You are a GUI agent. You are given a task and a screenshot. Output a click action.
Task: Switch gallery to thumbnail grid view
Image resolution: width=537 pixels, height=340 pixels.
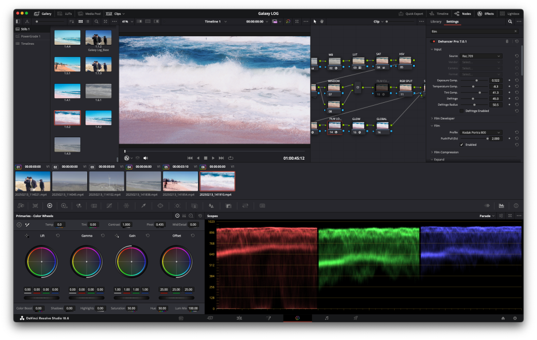click(80, 21)
